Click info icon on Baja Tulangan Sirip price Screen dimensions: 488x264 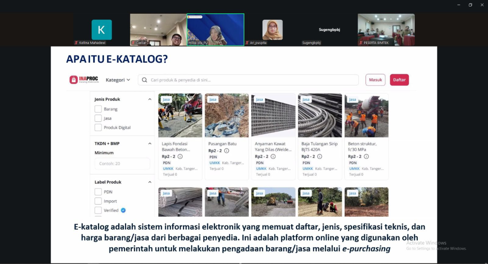click(x=319, y=156)
